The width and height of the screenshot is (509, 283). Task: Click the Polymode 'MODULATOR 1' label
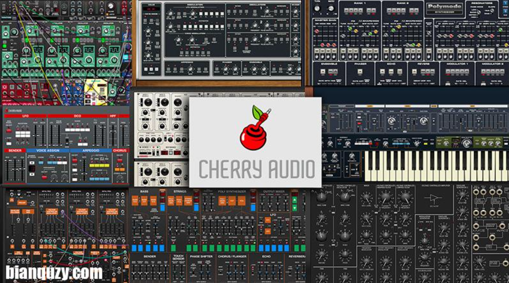point(457,64)
